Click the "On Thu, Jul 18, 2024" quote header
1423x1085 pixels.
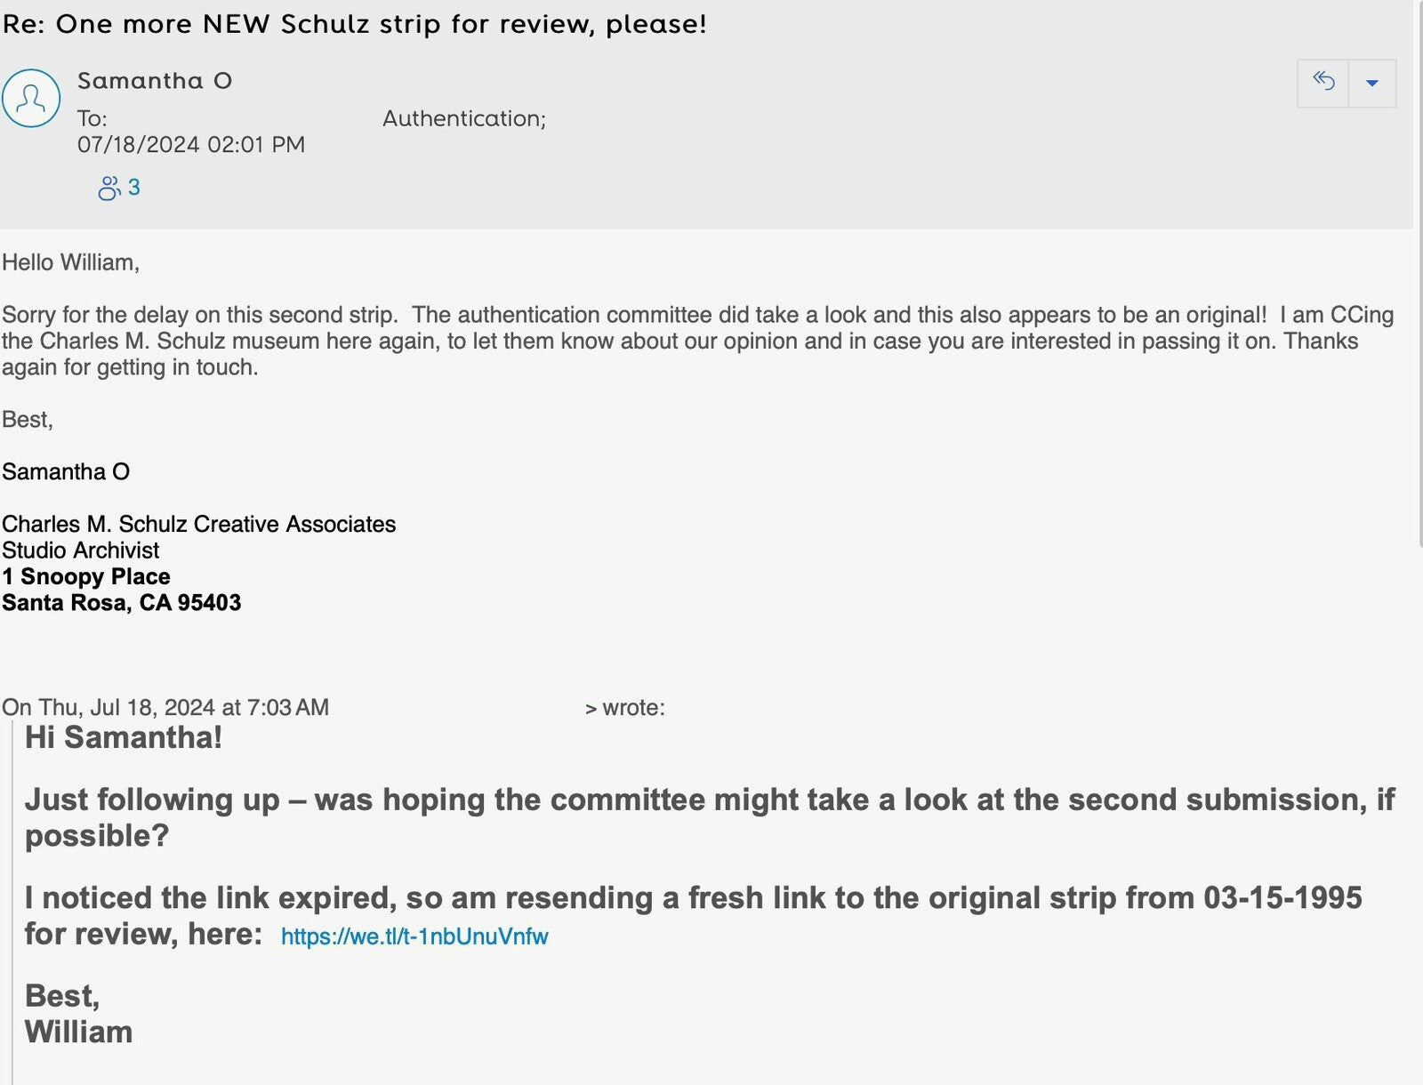click(x=165, y=707)
